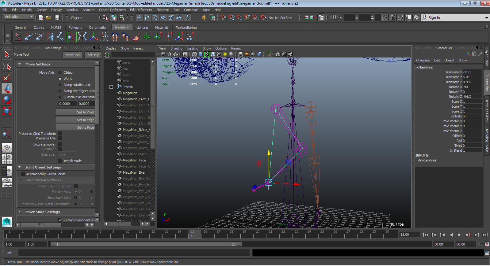Activate the Move tool in toolbox
Image resolution: width=490 pixels, height=266 pixels.
(x=7, y=88)
